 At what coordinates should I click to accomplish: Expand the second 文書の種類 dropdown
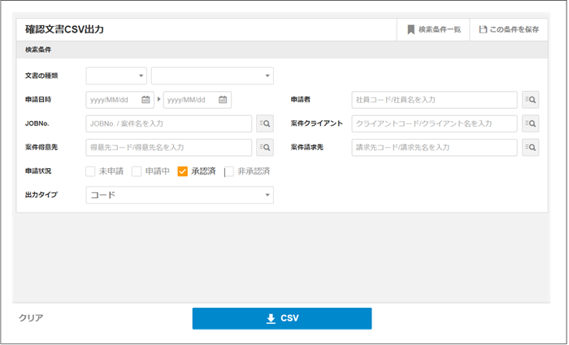coord(211,76)
